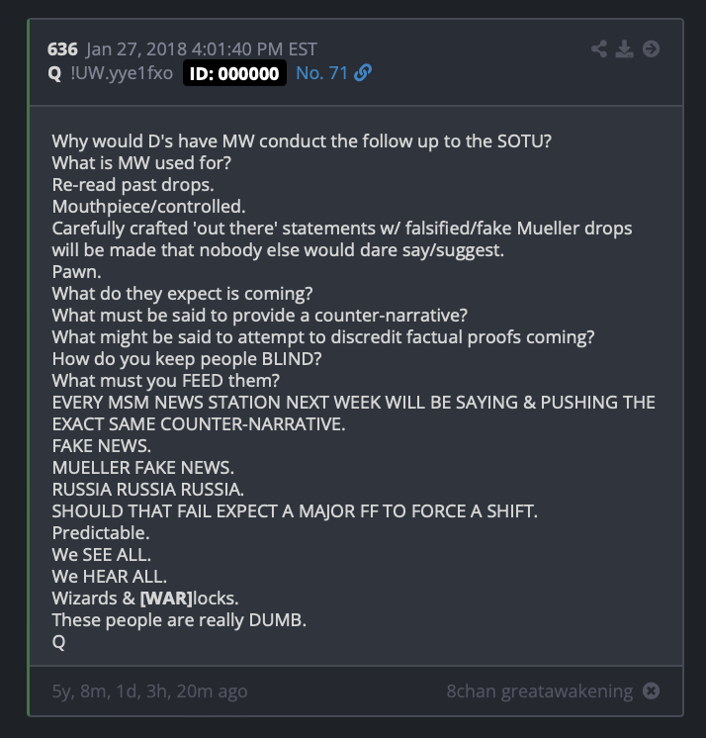Viewport: 706px width, 738px height.
Task: Click the Jan 27, 2018 timestamp
Action: pos(202,48)
